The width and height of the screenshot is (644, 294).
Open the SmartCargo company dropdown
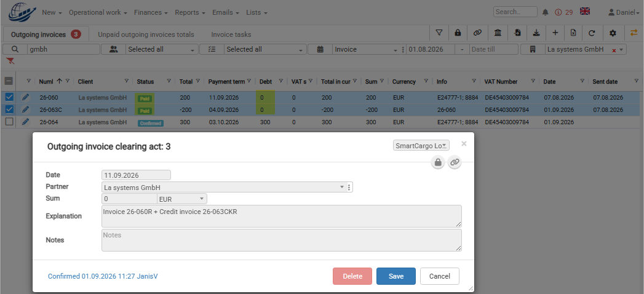(x=421, y=145)
